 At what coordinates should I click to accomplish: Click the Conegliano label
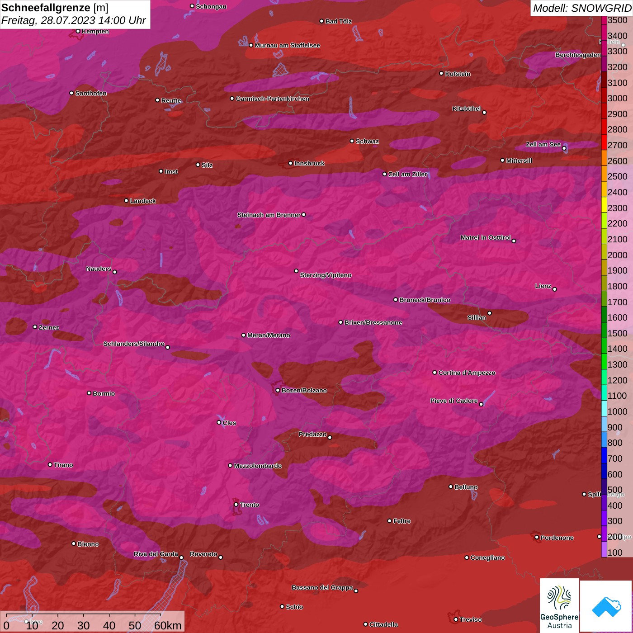click(x=487, y=557)
